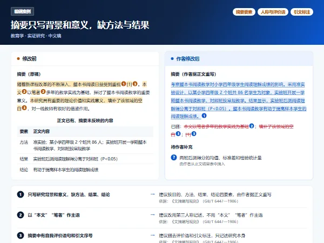Open the "修改前" panel header
This screenshot has width=324, height=243.
[x=85, y=59]
